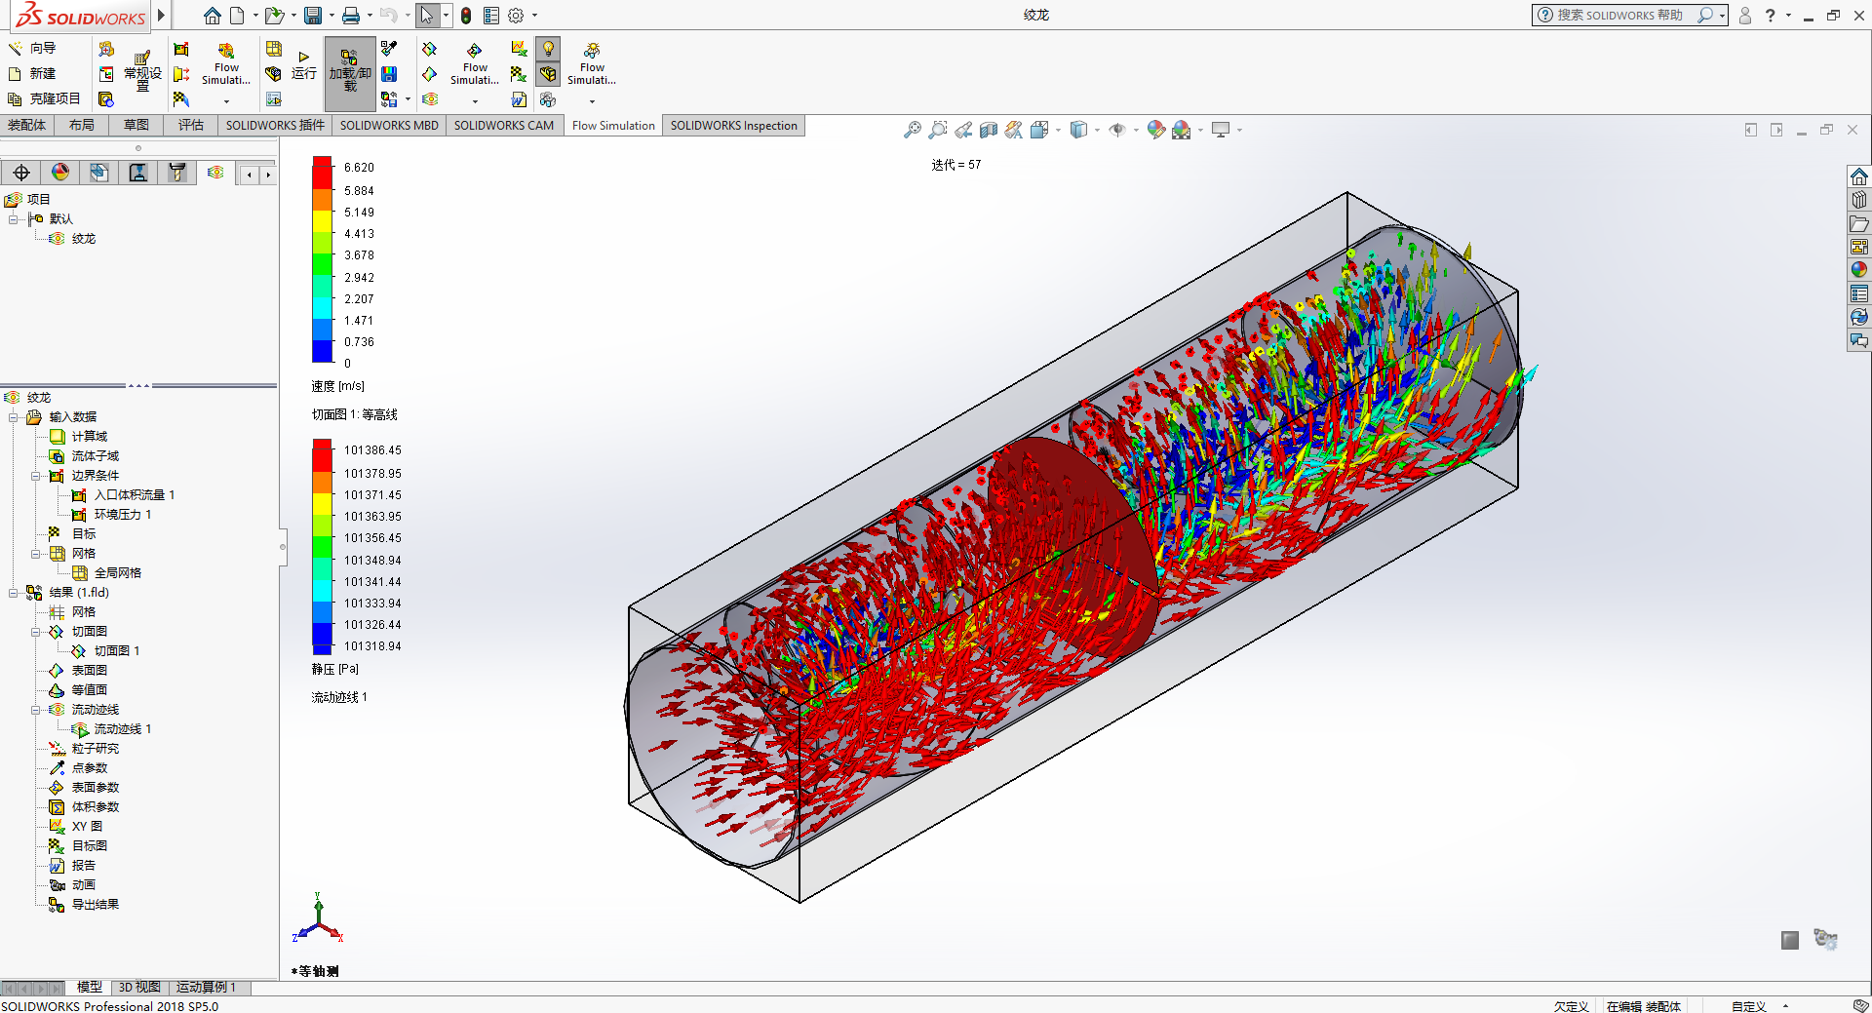Open the Design Library task pane icon
This screenshot has height=1013, width=1872.
pos(1859,200)
